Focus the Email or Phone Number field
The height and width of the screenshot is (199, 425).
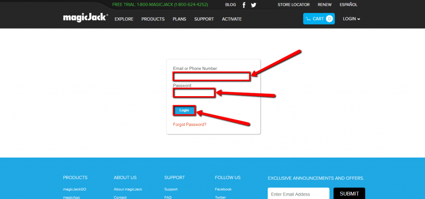pyautogui.click(x=211, y=76)
